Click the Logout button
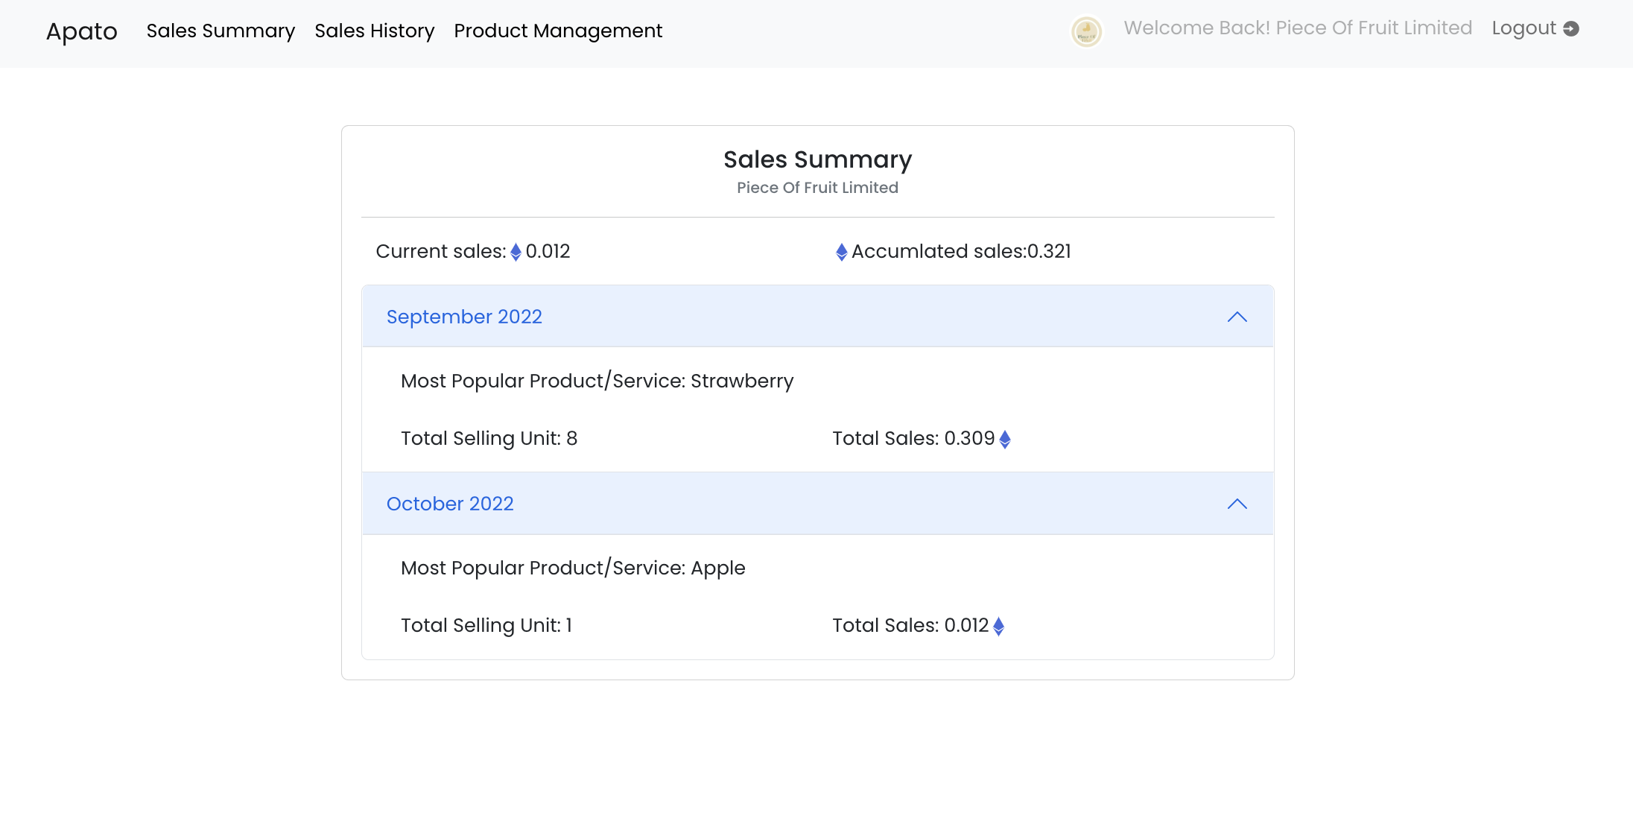The width and height of the screenshot is (1633, 833). [1523, 28]
